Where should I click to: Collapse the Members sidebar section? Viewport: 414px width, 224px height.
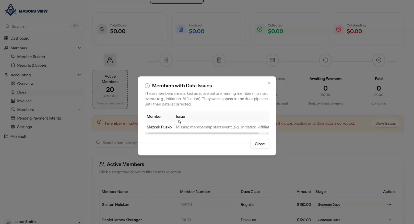(x=79, y=48)
